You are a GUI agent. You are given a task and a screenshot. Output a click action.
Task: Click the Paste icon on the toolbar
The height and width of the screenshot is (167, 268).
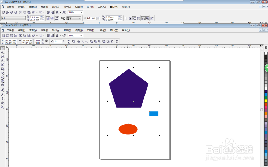coord(29,36)
